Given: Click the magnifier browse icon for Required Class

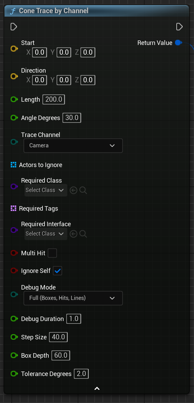Looking at the screenshot, I should 83,190.
